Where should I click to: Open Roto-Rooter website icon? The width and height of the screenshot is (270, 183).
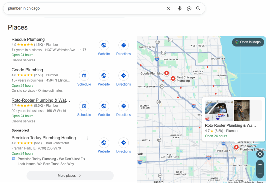[104, 106]
